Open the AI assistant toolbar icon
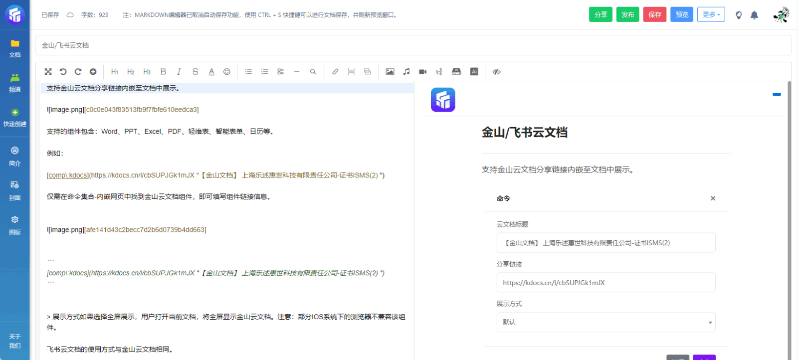Viewport: 798px width, 360px height. click(x=474, y=72)
